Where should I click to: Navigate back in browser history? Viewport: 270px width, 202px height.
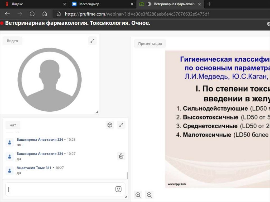click(x=7, y=14)
